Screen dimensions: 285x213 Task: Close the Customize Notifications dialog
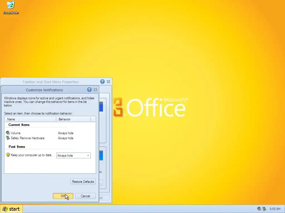click(95, 90)
